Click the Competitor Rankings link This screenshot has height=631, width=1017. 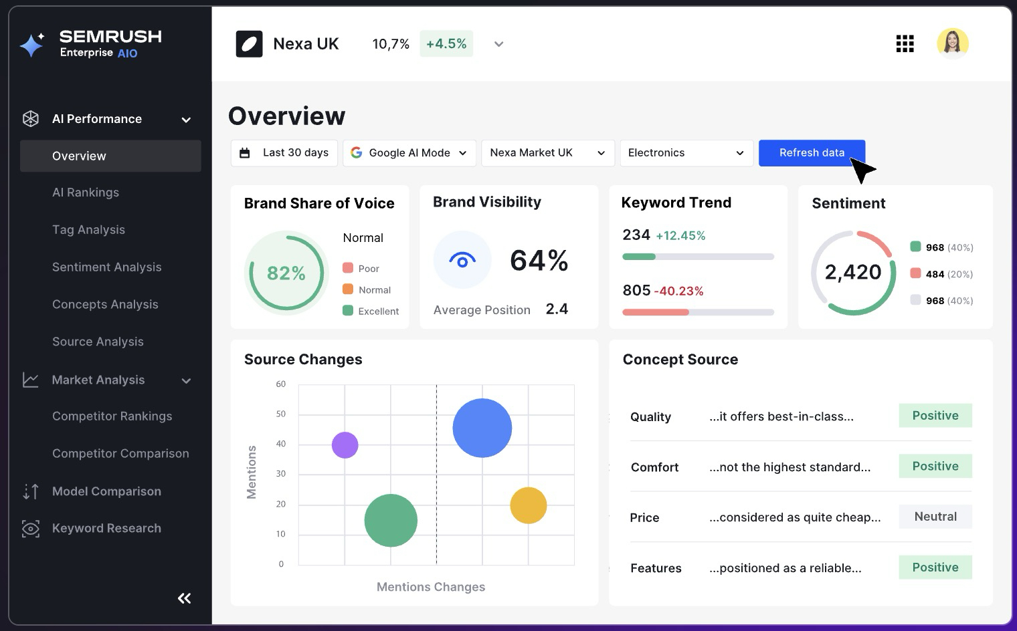112,416
